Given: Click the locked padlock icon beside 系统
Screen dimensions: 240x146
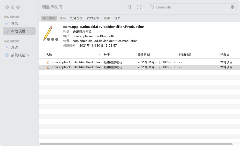Looking at the screenshot, I should 7,48.
